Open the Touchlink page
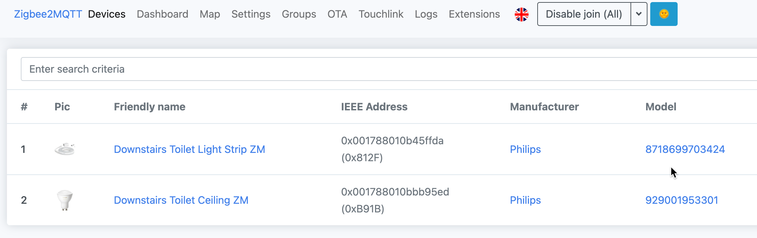This screenshot has width=757, height=238. tap(381, 14)
